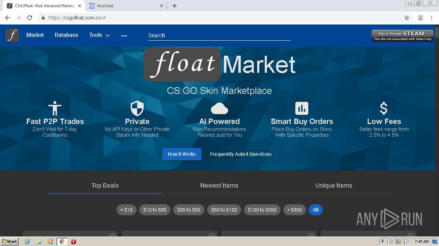Viewport: 439px width, 246px height.
Task: Click the Low Fees heading
Action: 384,121
